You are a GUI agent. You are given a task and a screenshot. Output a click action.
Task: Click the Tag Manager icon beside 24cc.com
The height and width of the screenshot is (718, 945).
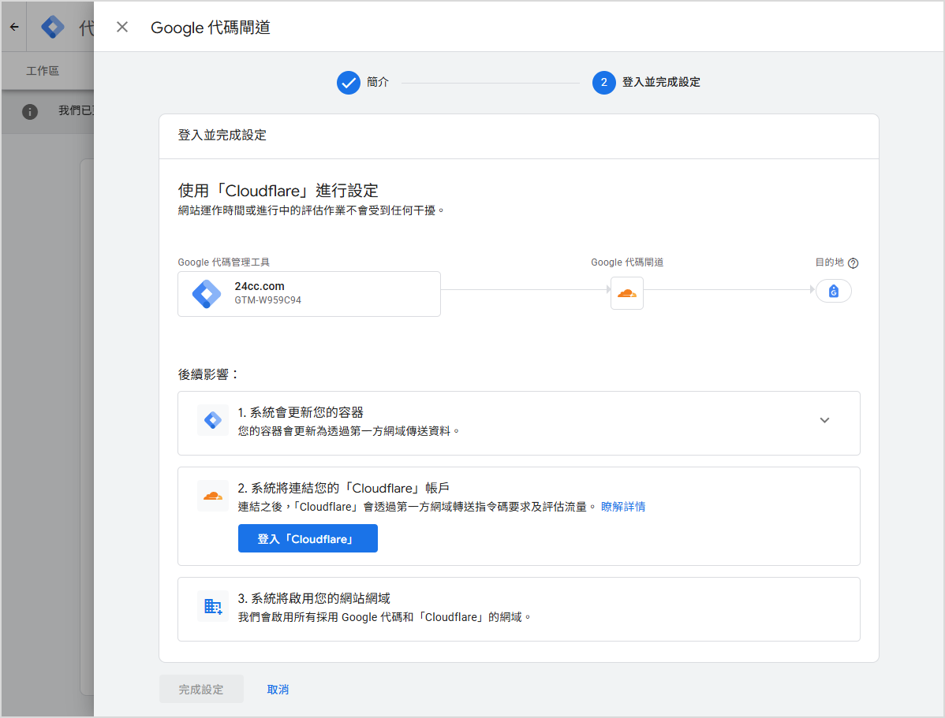[207, 294]
